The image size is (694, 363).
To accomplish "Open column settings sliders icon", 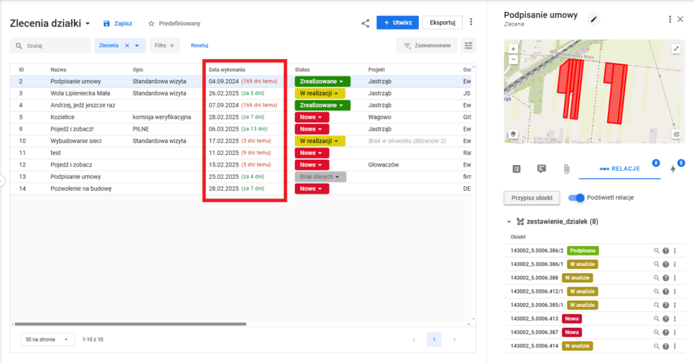I will [x=468, y=45].
